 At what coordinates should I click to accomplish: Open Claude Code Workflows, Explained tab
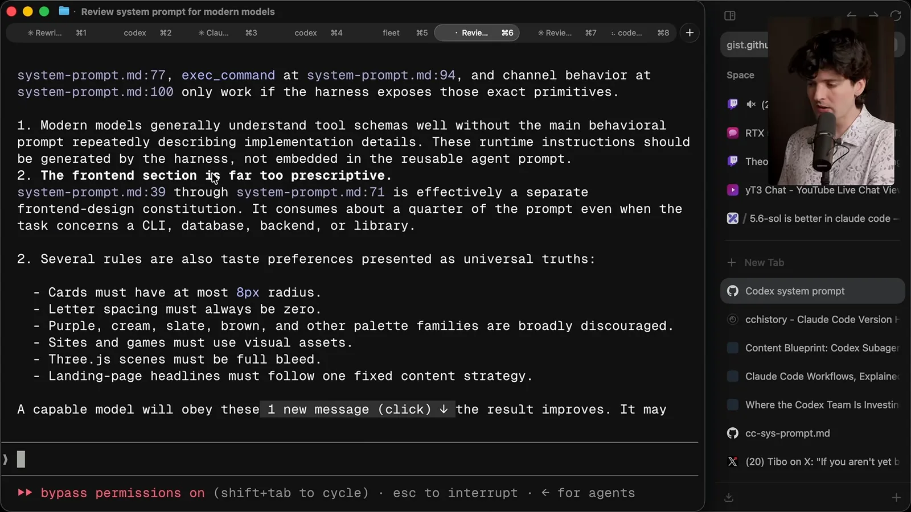(812, 376)
